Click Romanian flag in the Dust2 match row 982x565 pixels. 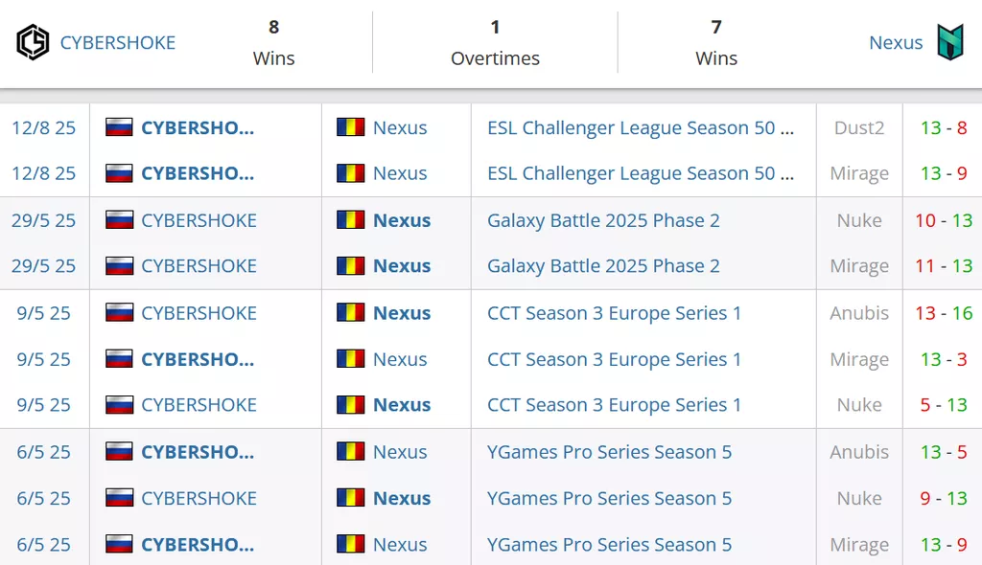[351, 127]
